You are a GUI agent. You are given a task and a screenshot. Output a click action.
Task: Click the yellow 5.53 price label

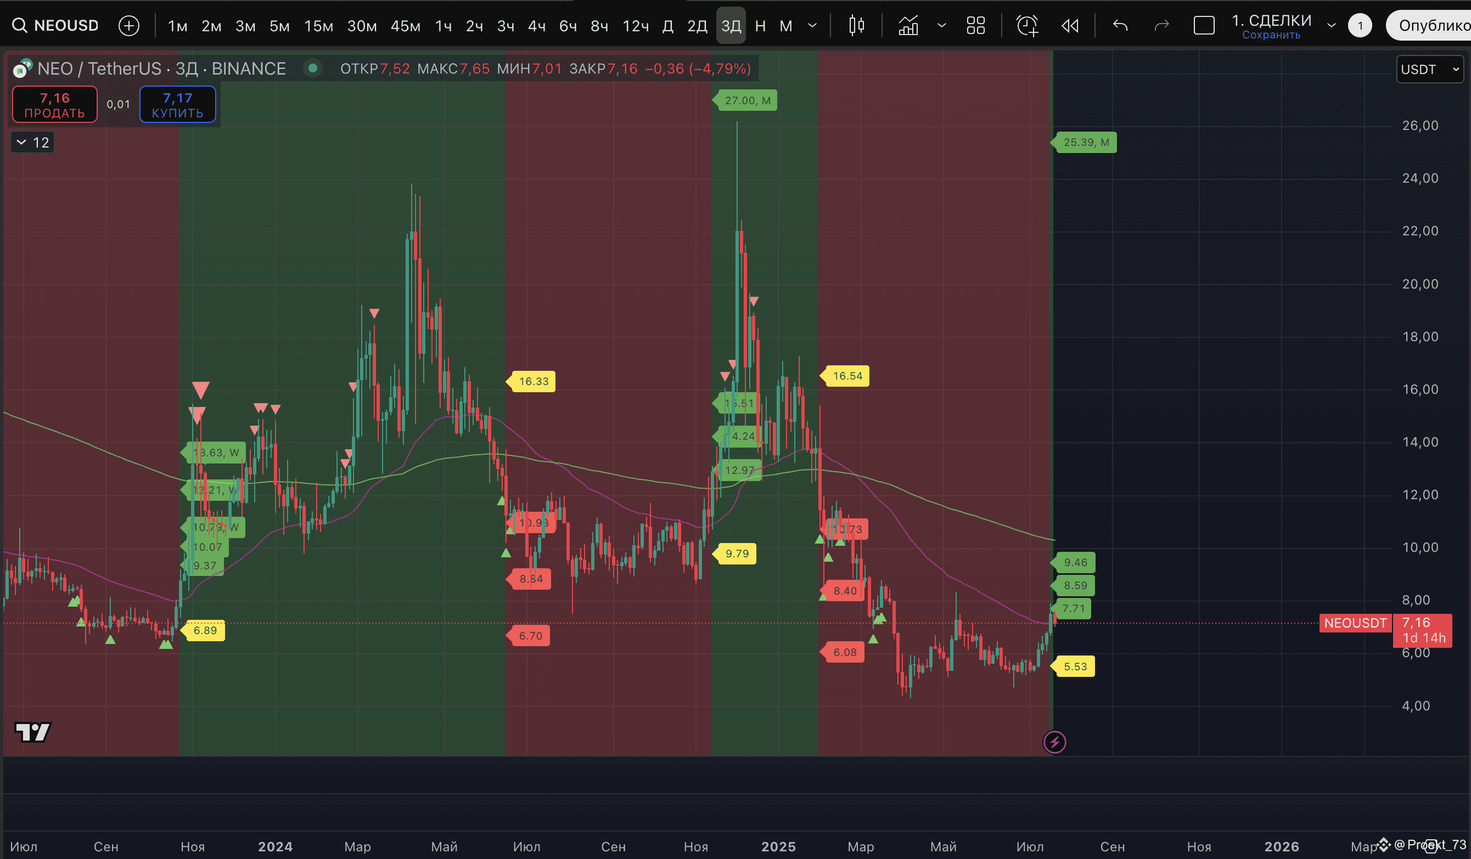pos(1074,666)
